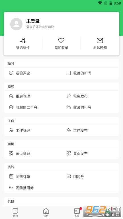Image resolution: width=123 pixels, height=219 pixels.
Task: Switch to the 找房 bottom tab
Action: [x=46, y=212]
